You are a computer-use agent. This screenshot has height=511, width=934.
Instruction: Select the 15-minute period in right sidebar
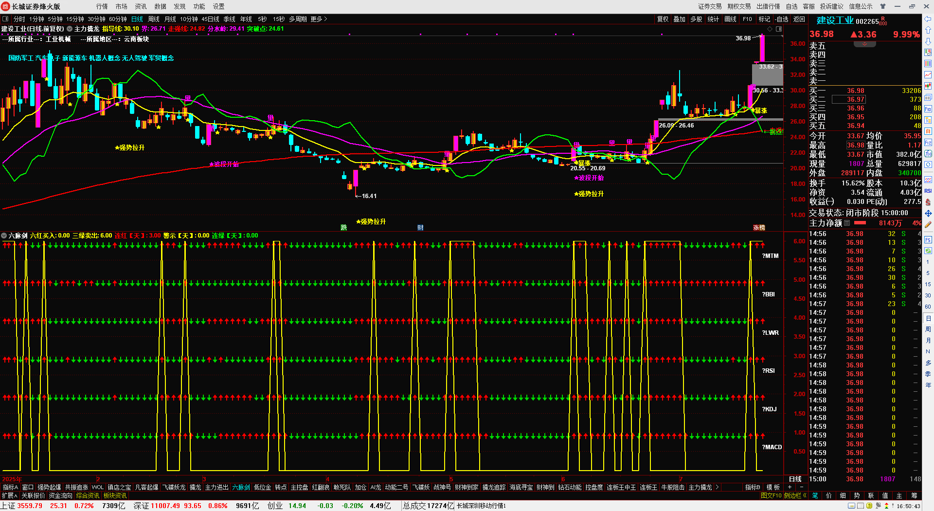(x=928, y=284)
